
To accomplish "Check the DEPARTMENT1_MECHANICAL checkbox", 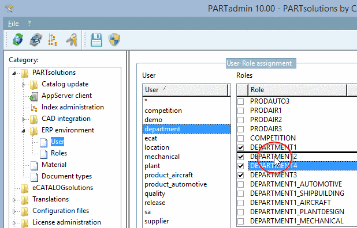I will [241, 221].
